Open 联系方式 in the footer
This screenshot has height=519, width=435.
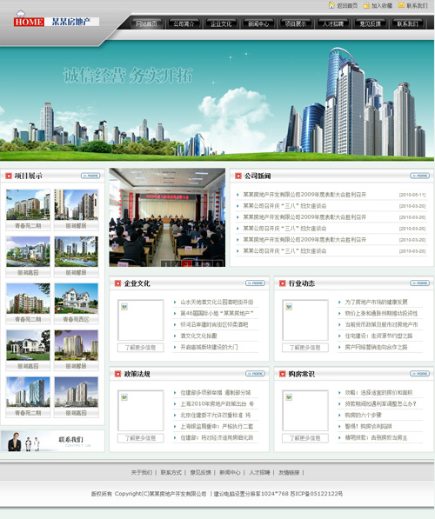pyautogui.click(x=171, y=472)
